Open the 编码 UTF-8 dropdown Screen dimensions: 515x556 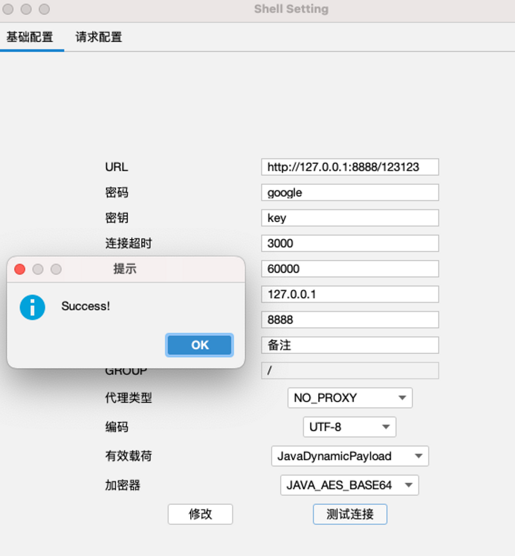pyautogui.click(x=350, y=427)
